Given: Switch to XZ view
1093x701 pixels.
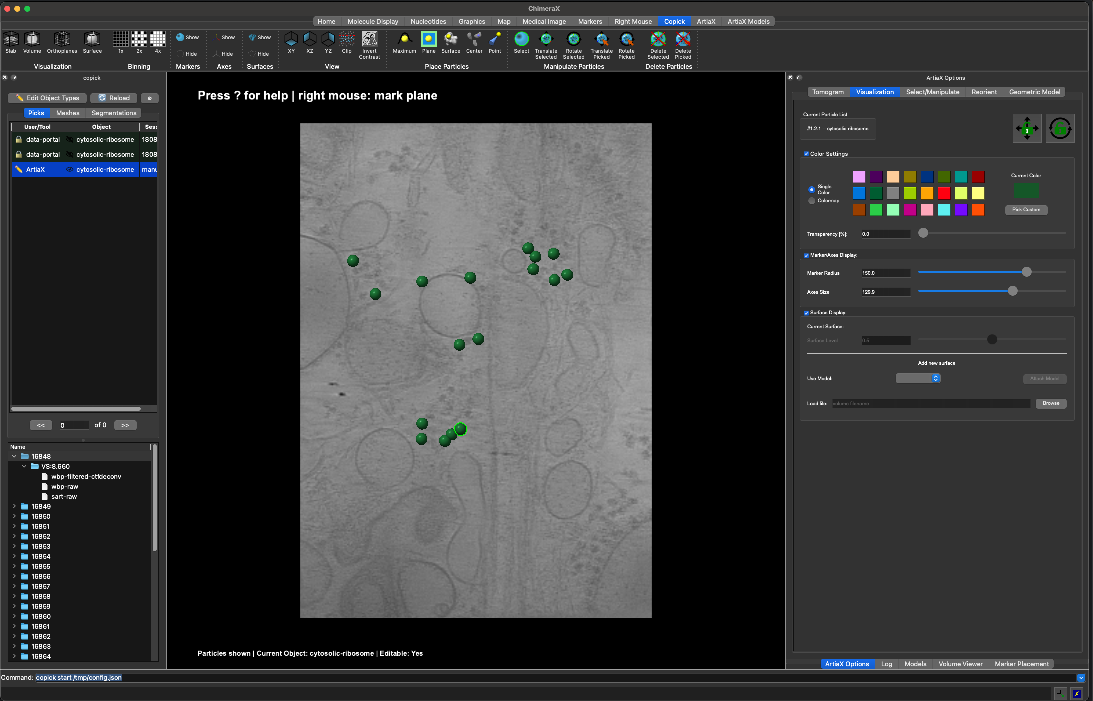Looking at the screenshot, I should coord(310,40).
